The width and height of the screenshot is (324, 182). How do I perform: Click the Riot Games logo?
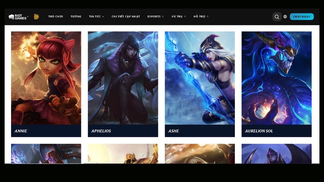17,17
